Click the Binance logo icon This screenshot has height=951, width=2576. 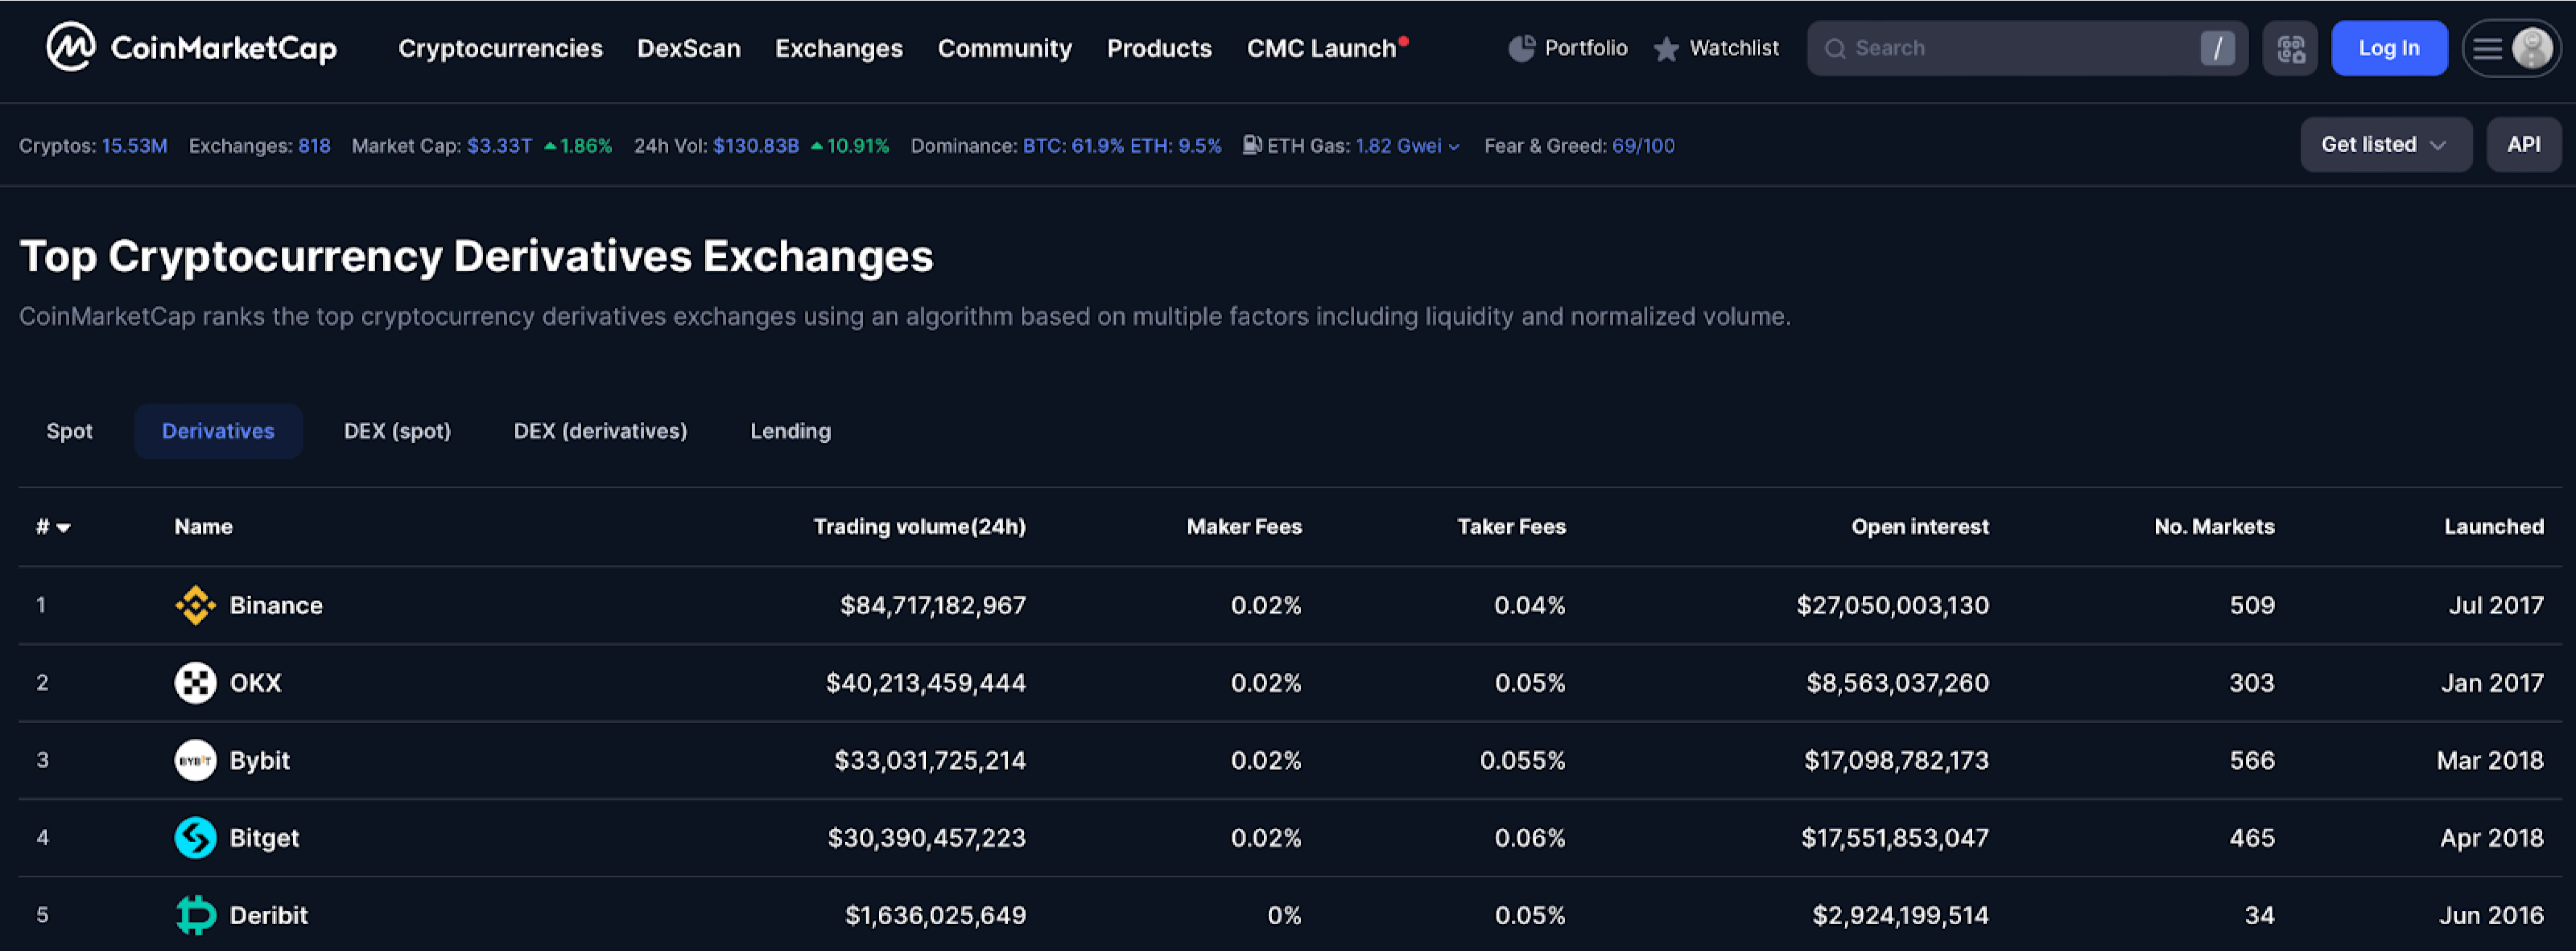tap(195, 605)
